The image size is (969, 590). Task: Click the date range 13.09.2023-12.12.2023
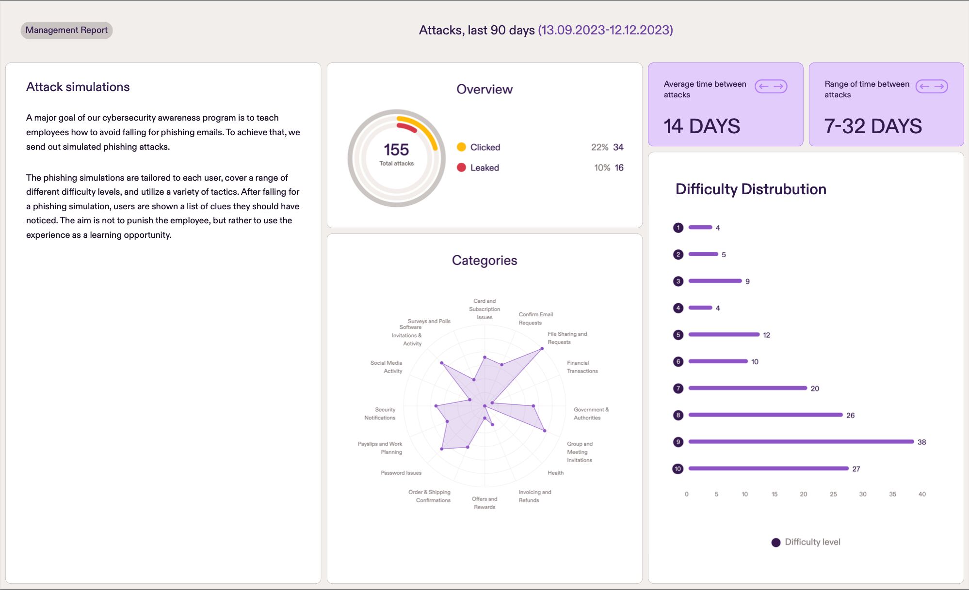point(605,30)
